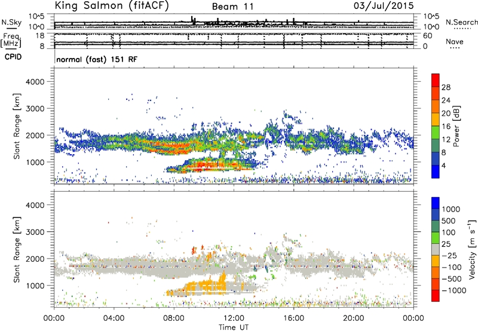Click the -500 tick on Velocity scale

click(x=452, y=278)
